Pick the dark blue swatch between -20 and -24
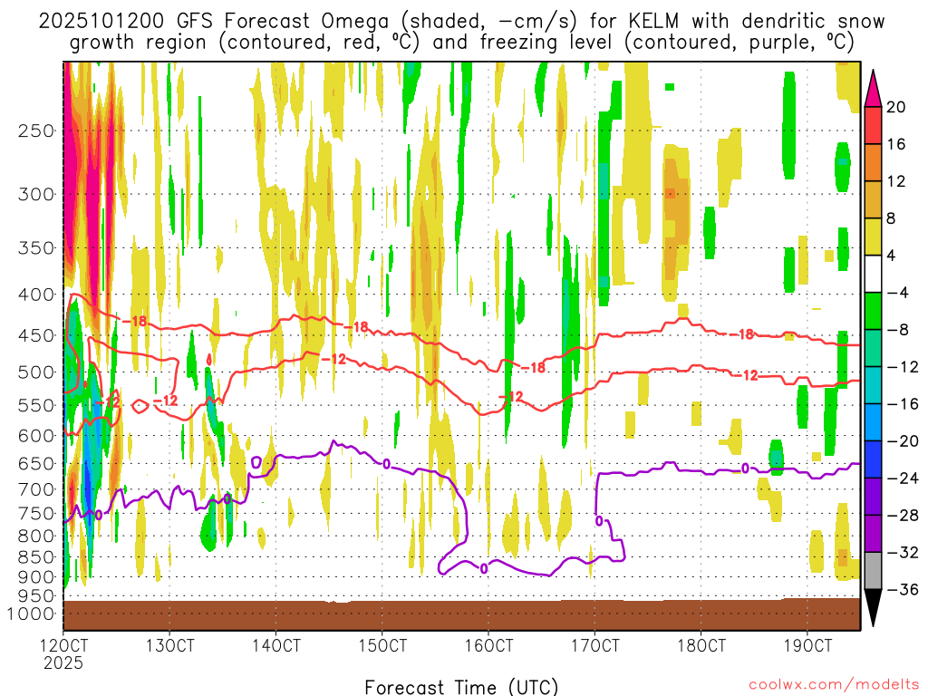This screenshot has height=696, width=928. click(873, 459)
